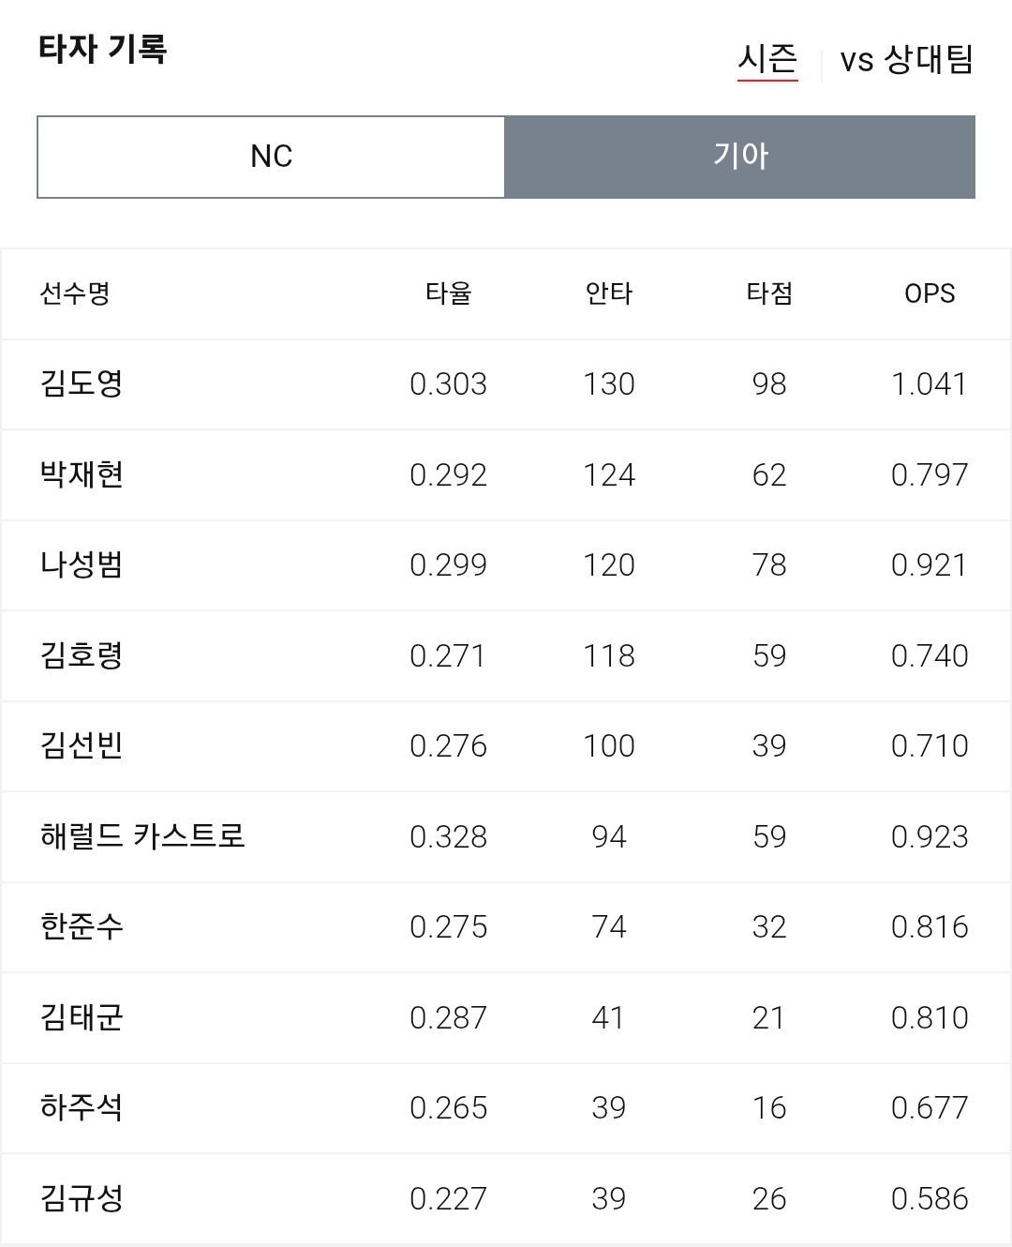
Task: Sort by 타점 column header
Action: pyautogui.click(x=769, y=293)
